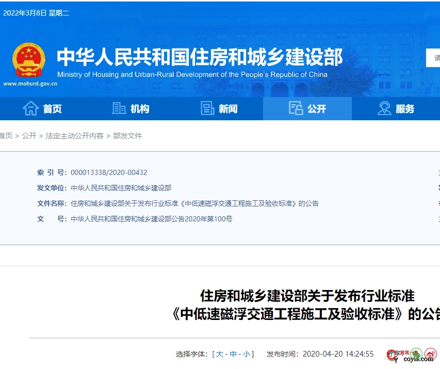440x369 pixels.
Task: Click the ministry title 中华人民共和国住房和城乡建设部
Action: [x=200, y=57]
